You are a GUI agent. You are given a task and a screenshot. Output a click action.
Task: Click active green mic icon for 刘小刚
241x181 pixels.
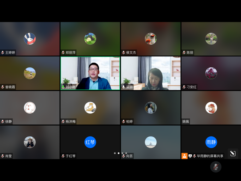pos(63,87)
